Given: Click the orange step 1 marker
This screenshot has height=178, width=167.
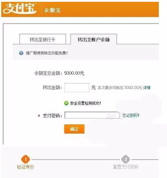Looking at the screenshot, I should 26,159.
